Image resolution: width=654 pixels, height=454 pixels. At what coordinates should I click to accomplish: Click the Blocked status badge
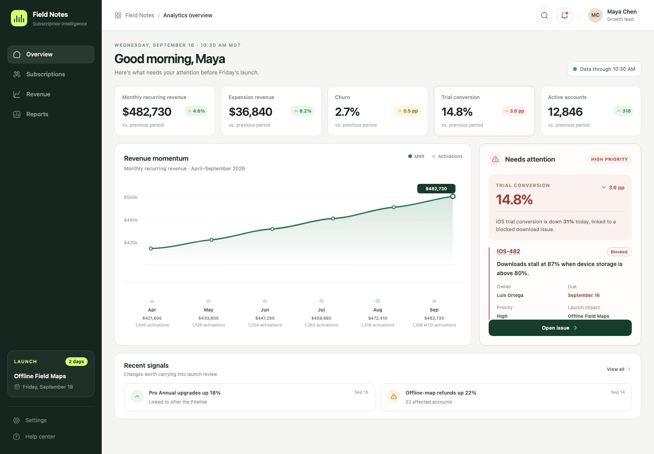click(x=619, y=252)
